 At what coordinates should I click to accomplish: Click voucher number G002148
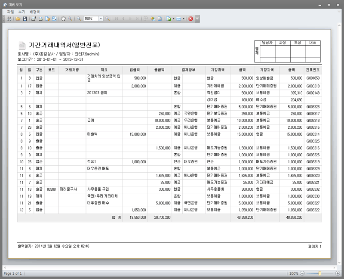pyautogui.click(x=313, y=93)
